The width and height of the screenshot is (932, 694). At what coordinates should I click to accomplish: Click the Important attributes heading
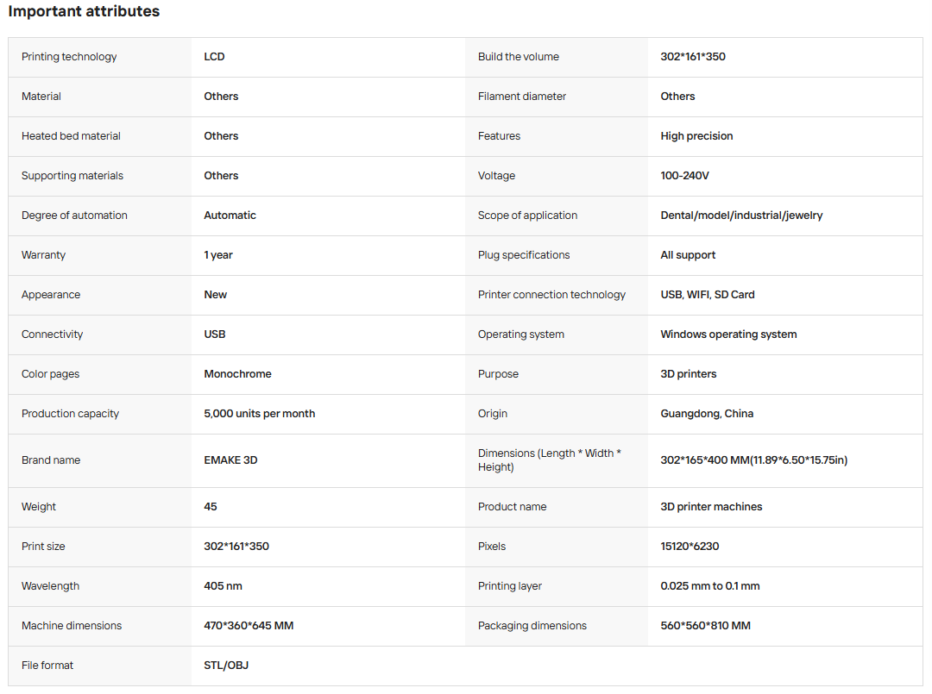point(84,11)
